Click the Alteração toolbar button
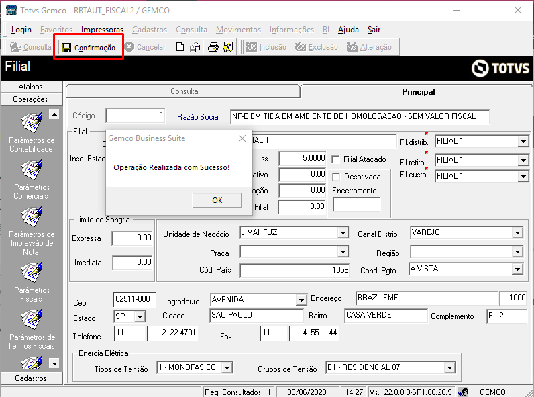This screenshot has height=397, width=534. pos(369,47)
